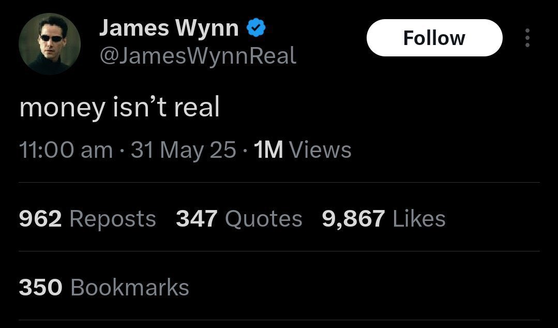Click the Reposts label
The height and width of the screenshot is (328, 558).
113,219
